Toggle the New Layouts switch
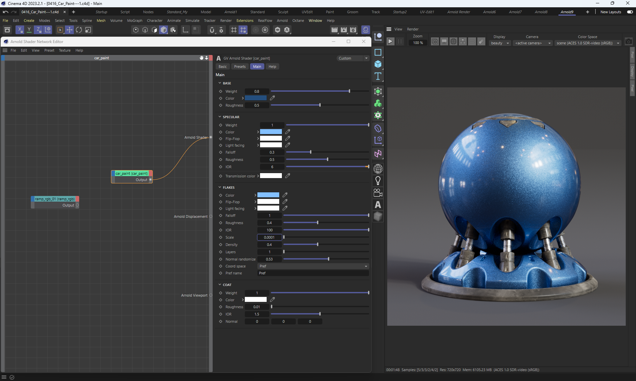The image size is (636, 381). pyautogui.click(x=630, y=12)
